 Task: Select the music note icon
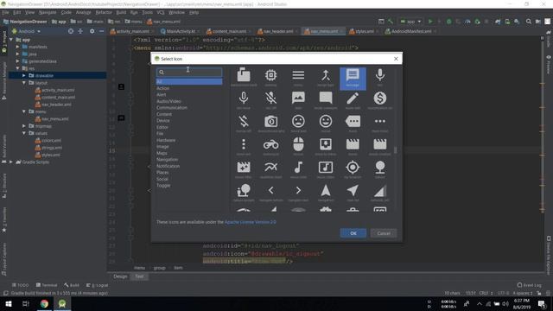(298, 168)
